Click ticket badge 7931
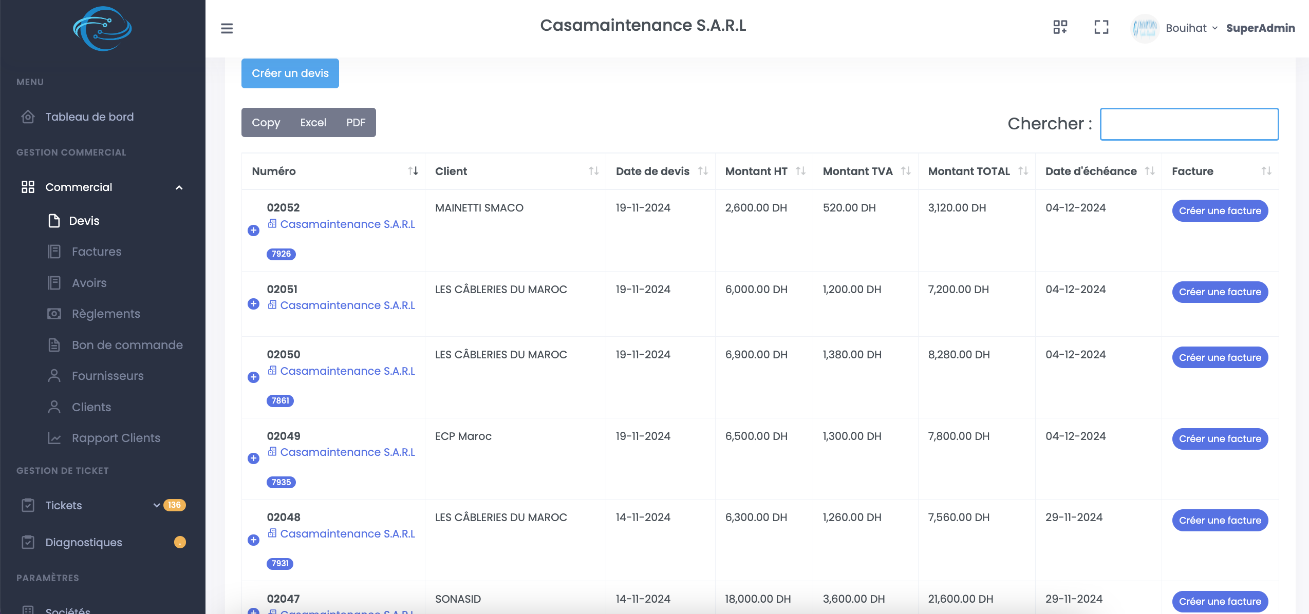 pos(280,564)
